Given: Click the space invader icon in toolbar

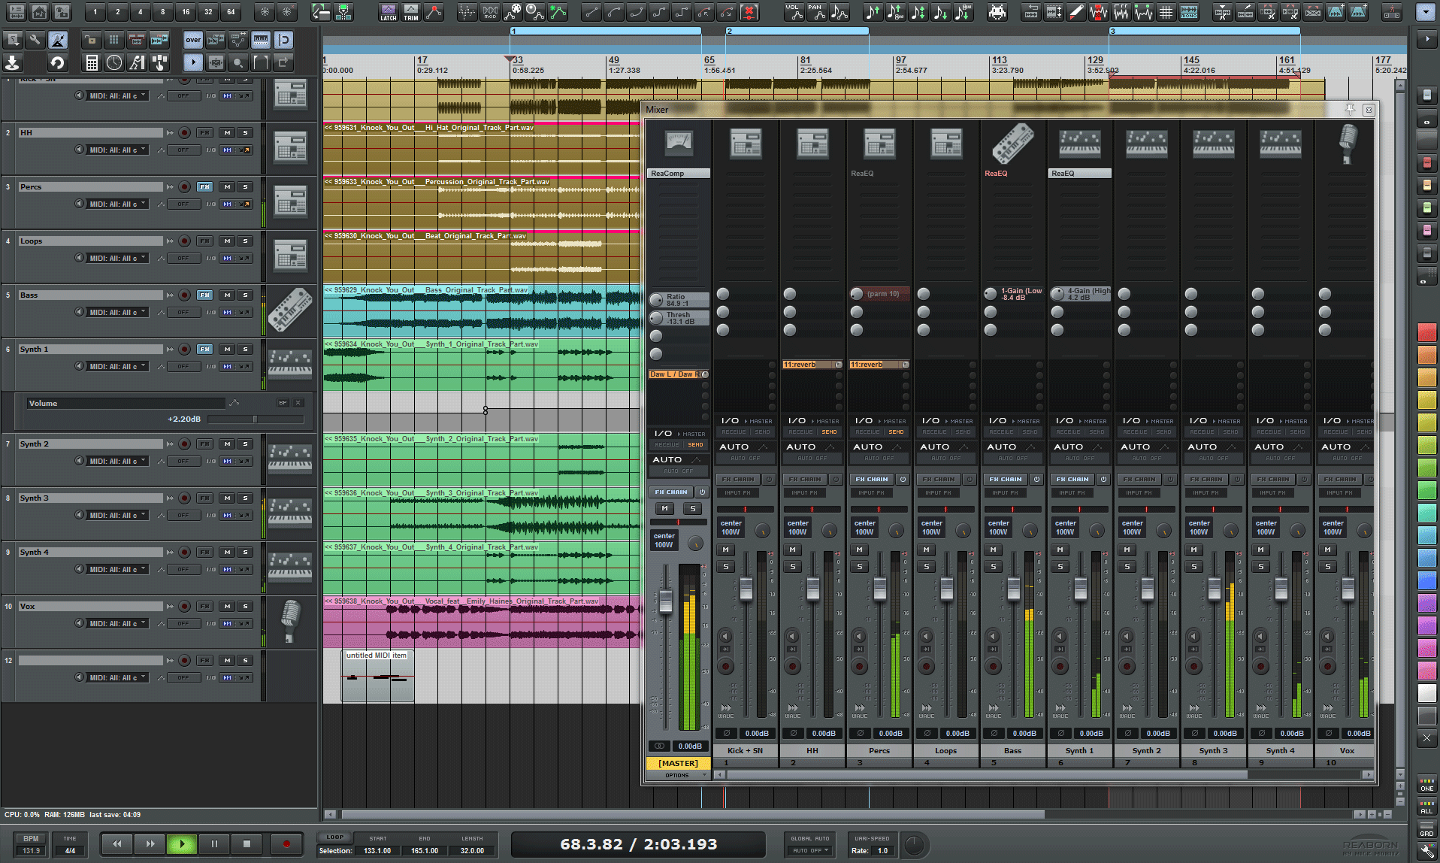Looking at the screenshot, I should click(997, 11).
